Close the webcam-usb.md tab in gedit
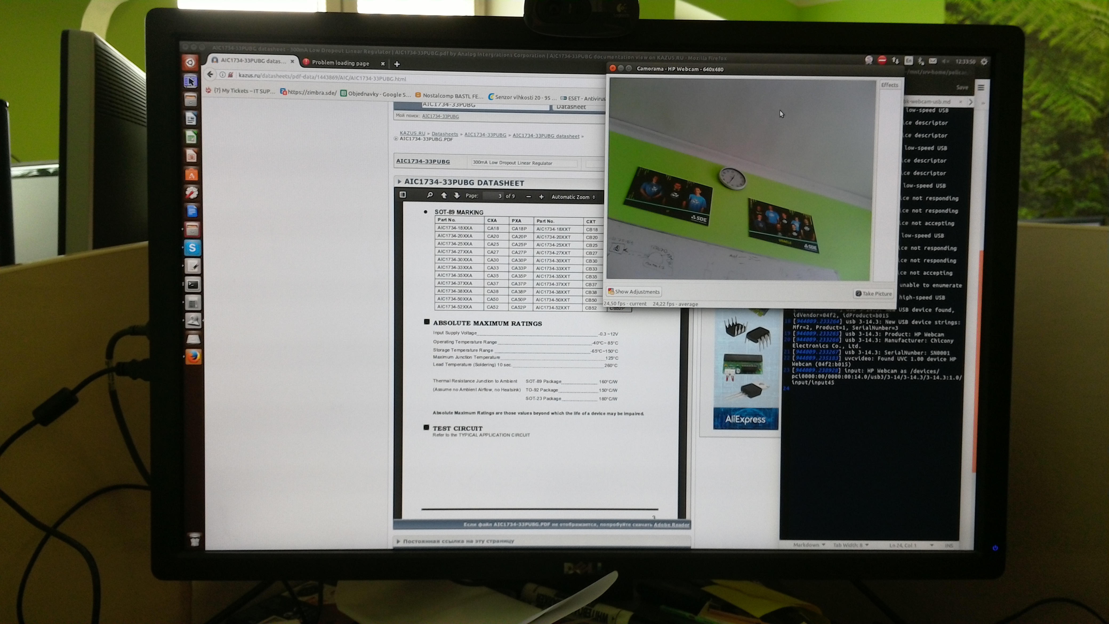Viewport: 1109px width, 624px height. 961,102
